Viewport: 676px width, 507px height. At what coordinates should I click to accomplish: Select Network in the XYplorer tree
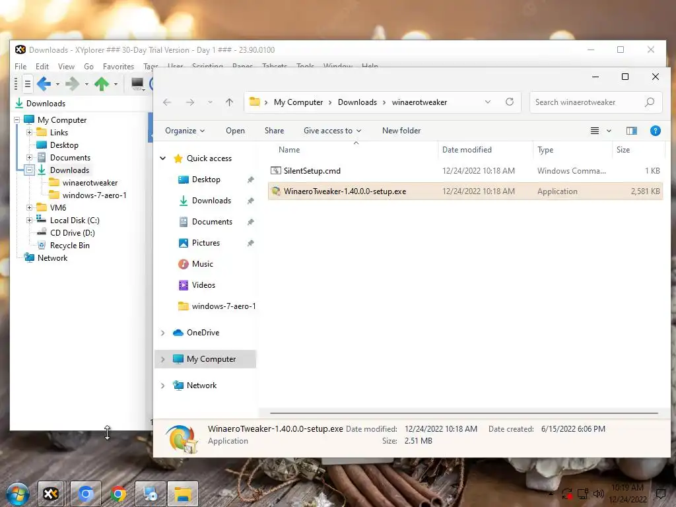(52, 257)
